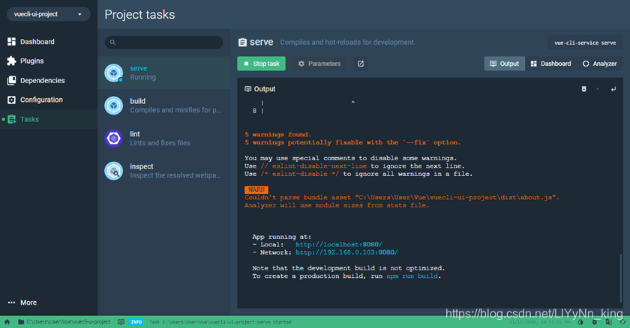
Task: Click 'Compiles and hot-reloads for development' description
Action: pyautogui.click(x=346, y=42)
